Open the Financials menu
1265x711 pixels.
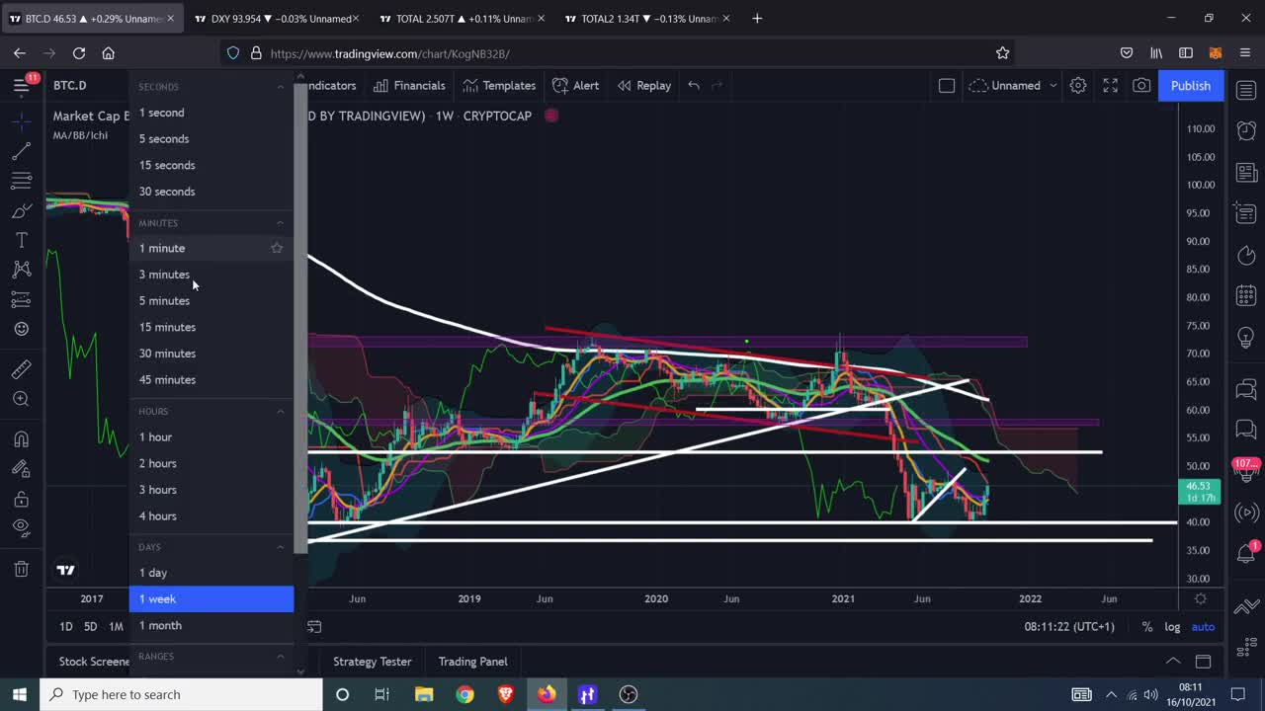[409, 86]
